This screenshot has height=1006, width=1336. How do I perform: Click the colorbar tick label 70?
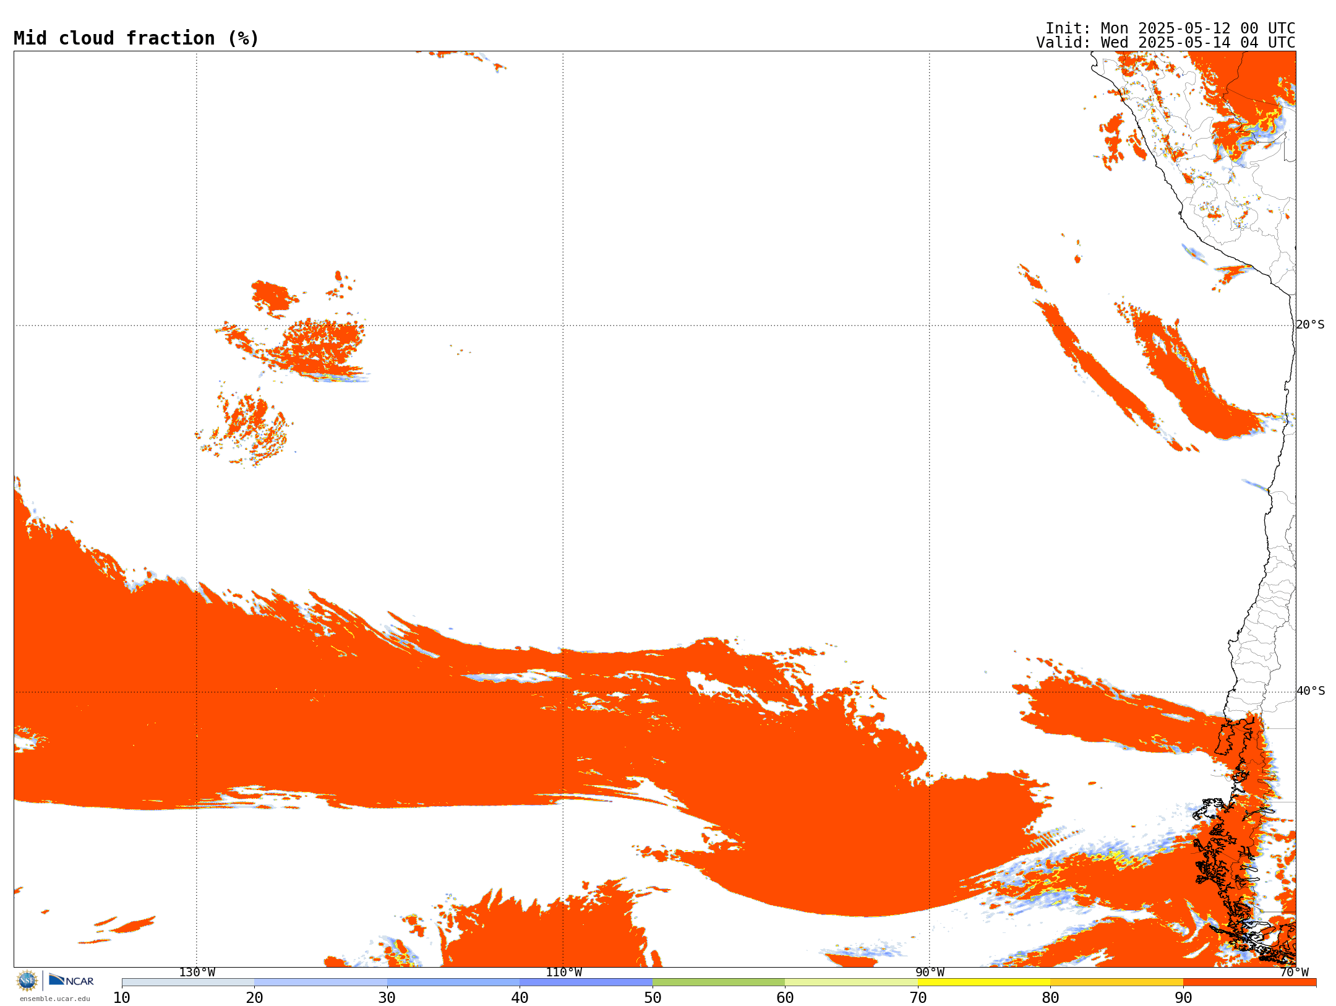[918, 998]
